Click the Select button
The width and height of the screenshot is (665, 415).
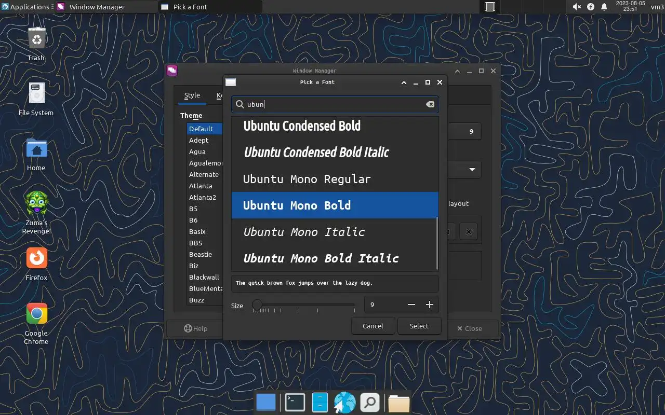[x=419, y=326]
